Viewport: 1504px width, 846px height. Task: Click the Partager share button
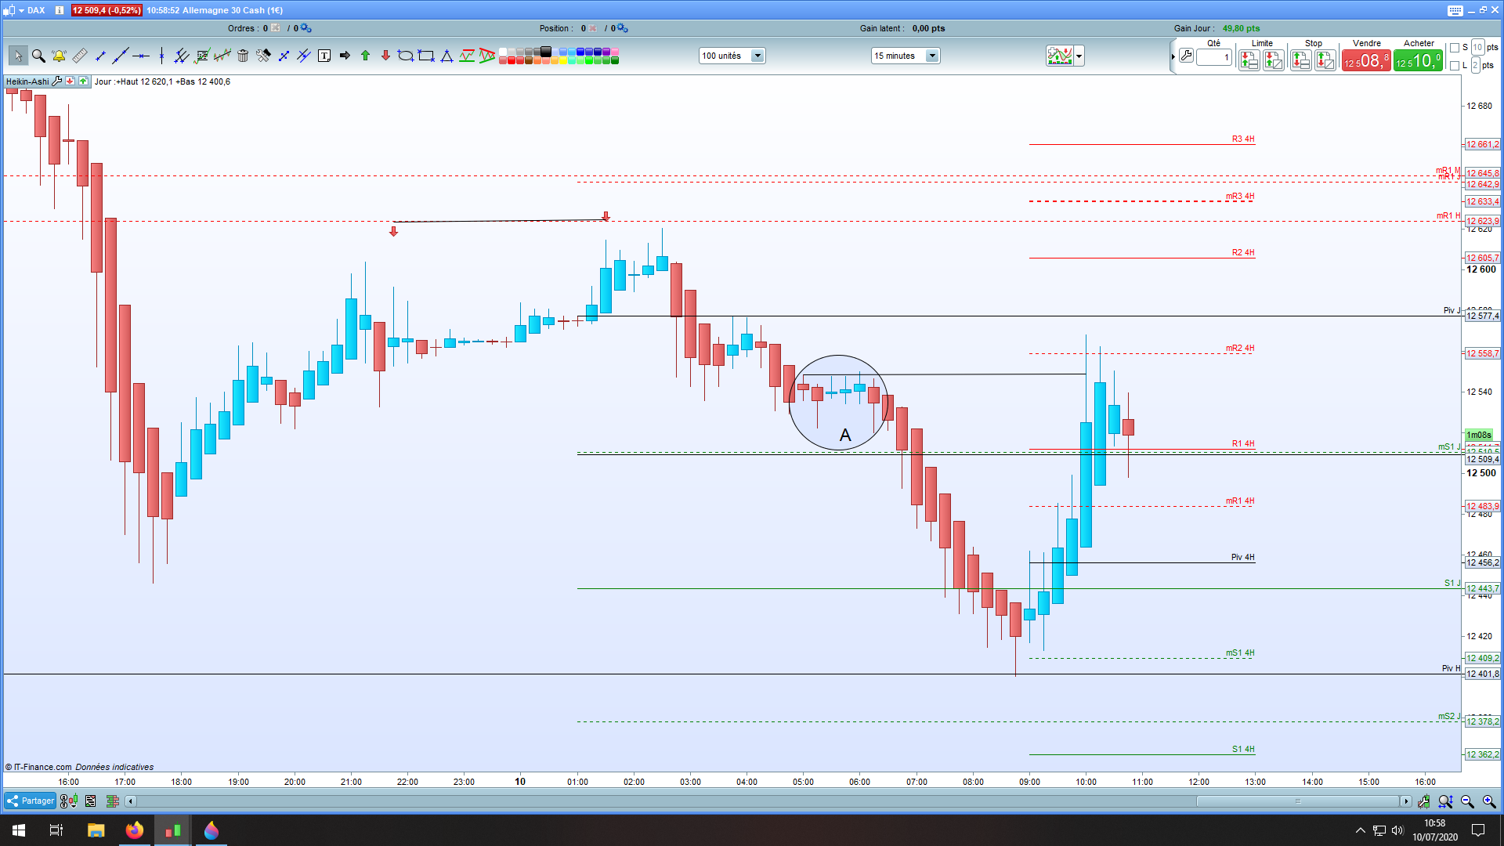click(31, 801)
